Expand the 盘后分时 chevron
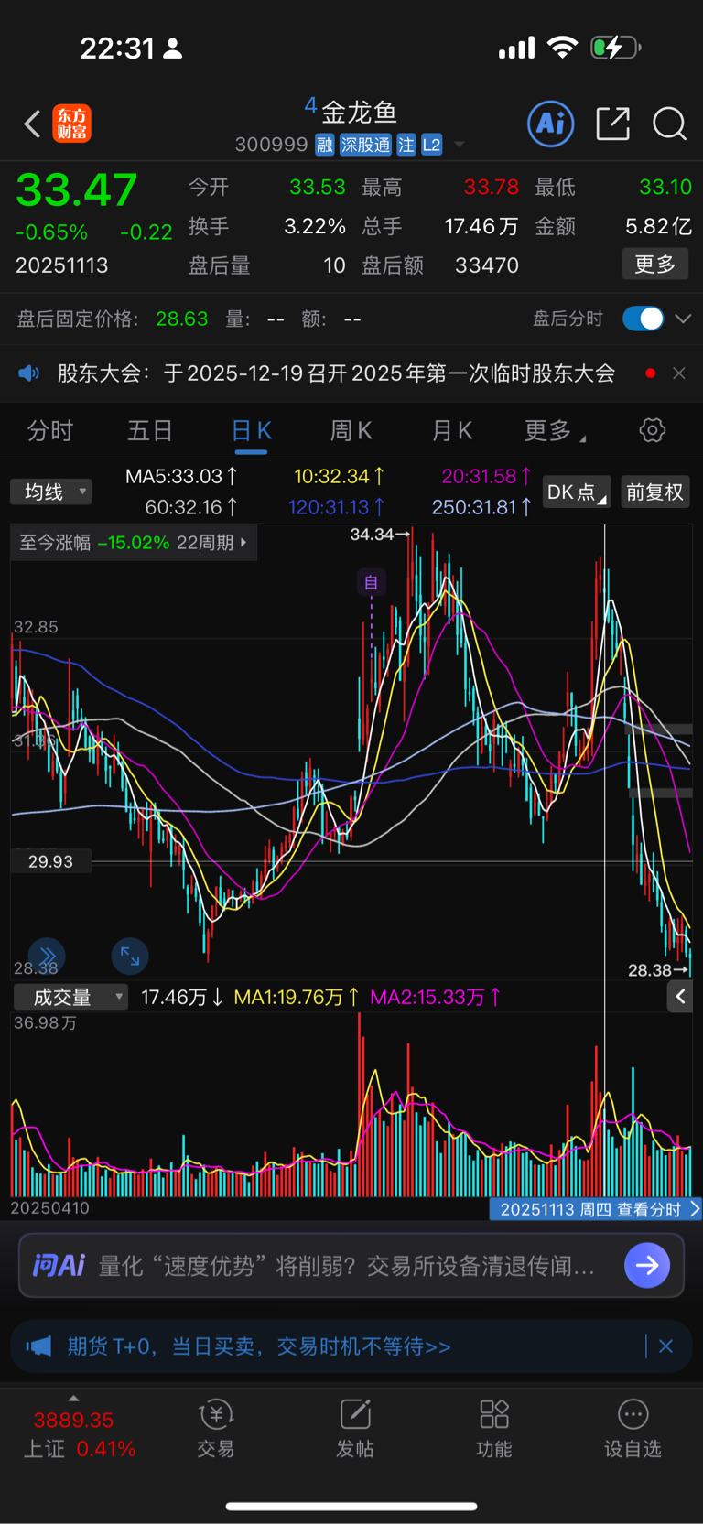This screenshot has height=1524, width=703. [683, 319]
